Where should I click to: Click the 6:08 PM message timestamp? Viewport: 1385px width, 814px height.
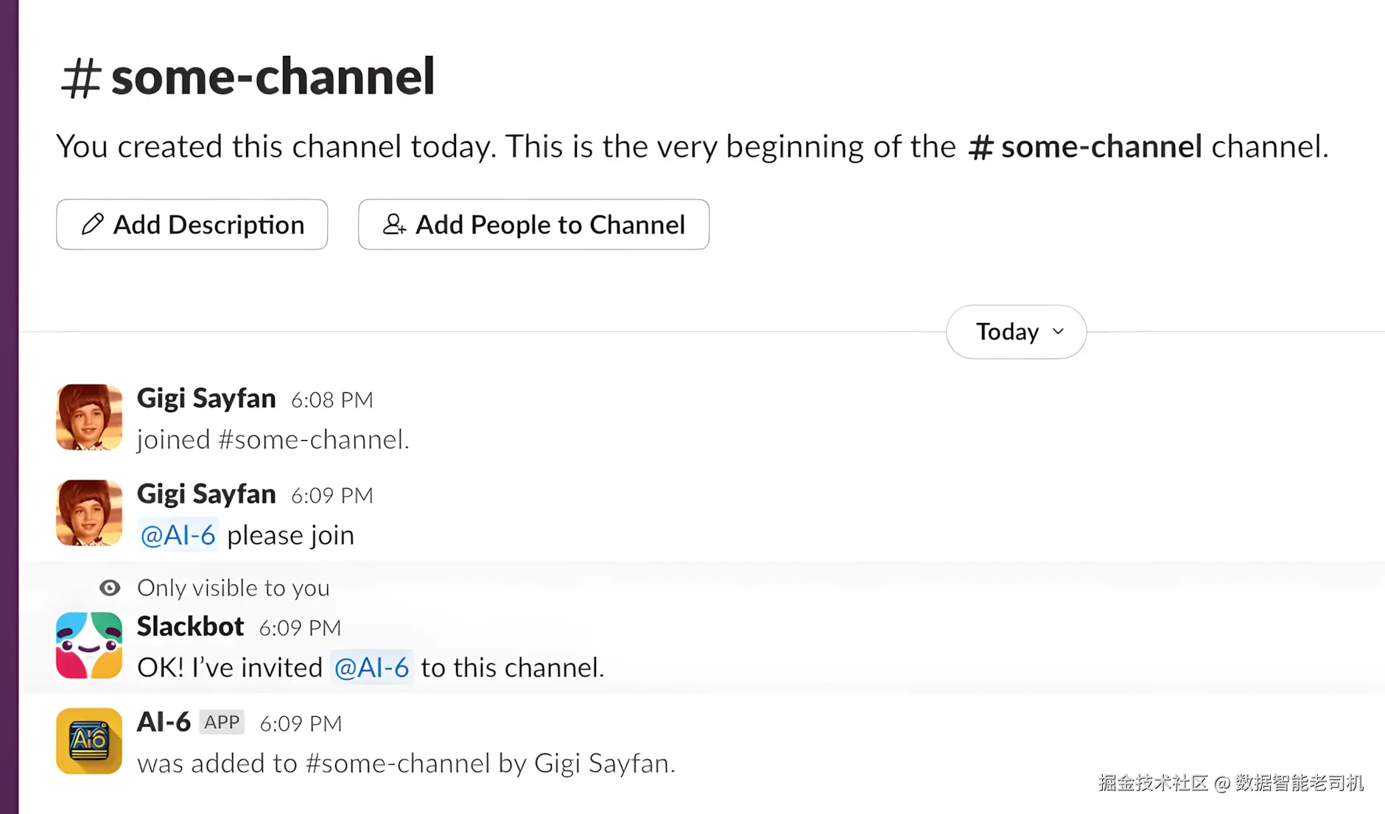tap(332, 400)
